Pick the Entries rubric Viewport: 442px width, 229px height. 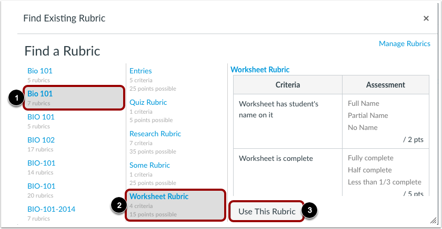coord(140,71)
